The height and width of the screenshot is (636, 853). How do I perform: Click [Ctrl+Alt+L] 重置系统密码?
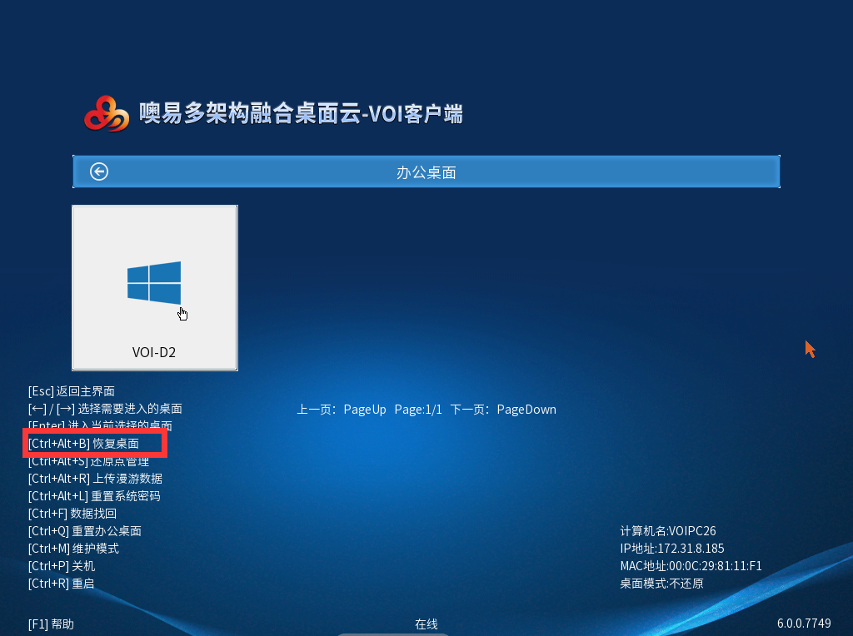pyautogui.click(x=94, y=496)
